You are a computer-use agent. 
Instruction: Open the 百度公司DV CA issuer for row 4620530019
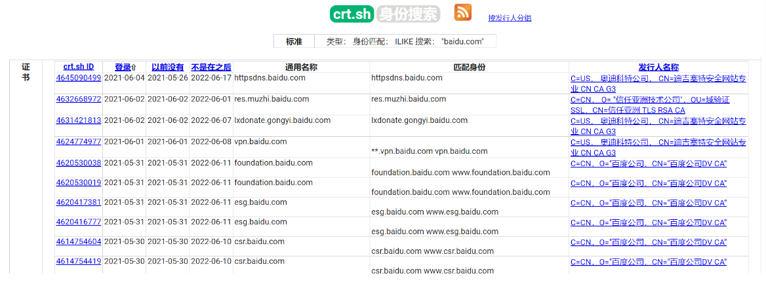648,183
